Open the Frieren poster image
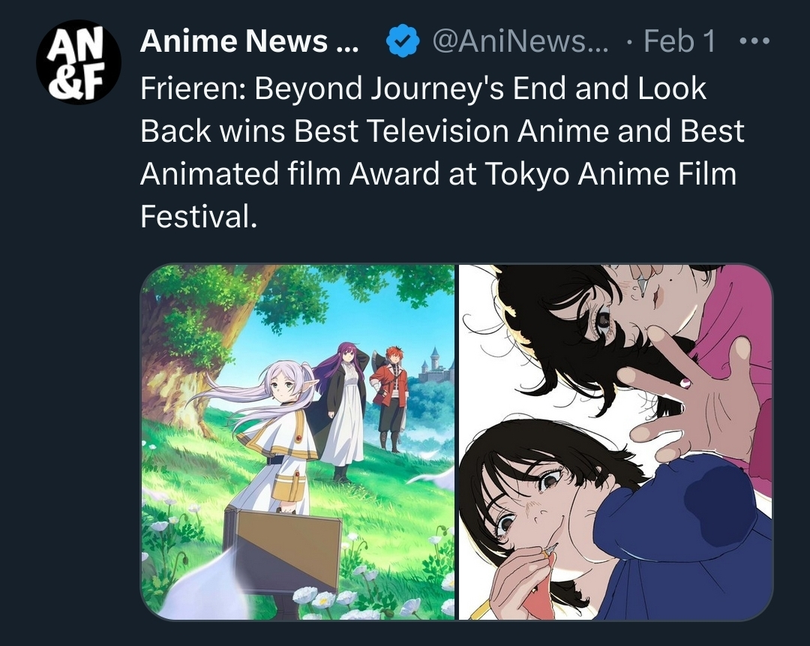The height and width of the screenshot is (646, 810). (x=298, y=443)
